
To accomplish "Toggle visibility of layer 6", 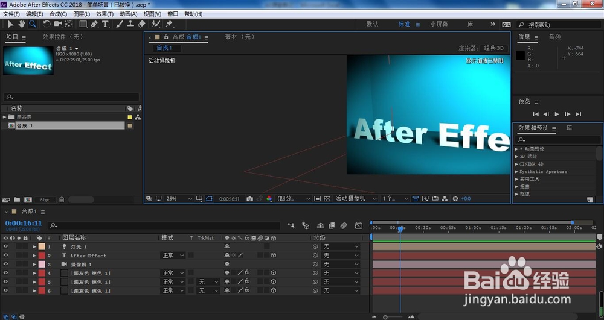I will [x=5, y=291].
